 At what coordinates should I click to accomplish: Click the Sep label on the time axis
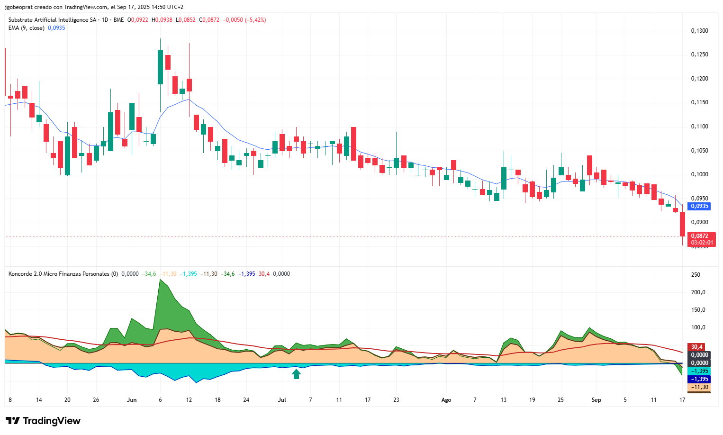point(596,400)
